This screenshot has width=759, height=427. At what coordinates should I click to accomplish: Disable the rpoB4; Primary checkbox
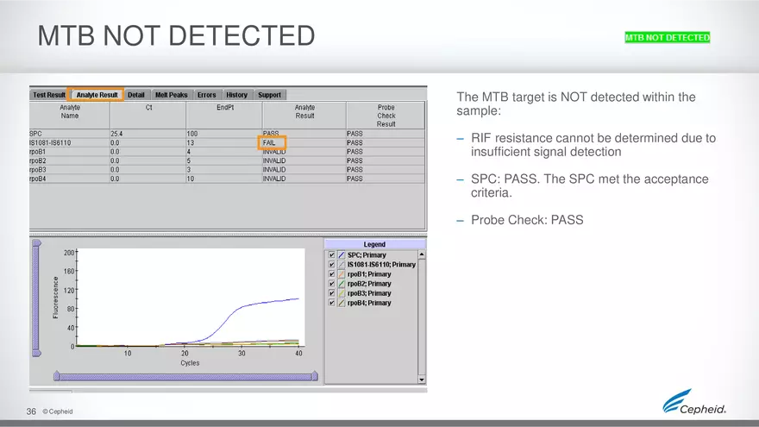tap(331, 303)
